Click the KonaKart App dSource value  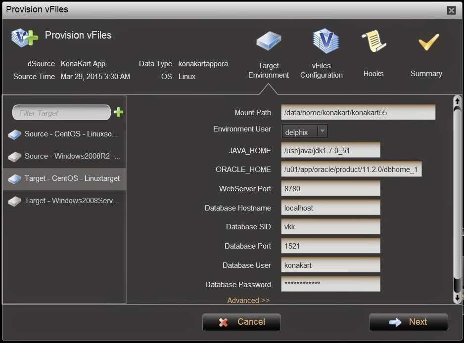83,64
